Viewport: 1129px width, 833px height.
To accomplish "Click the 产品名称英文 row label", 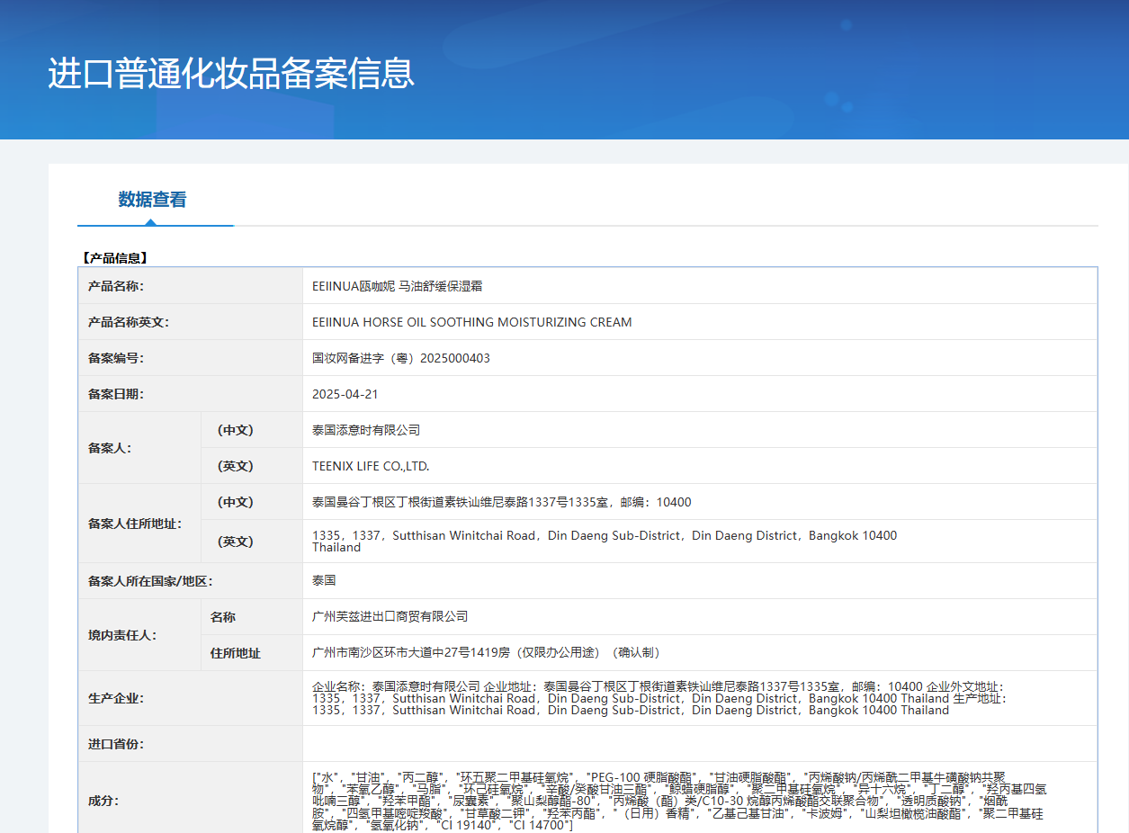I will (128, 322).
